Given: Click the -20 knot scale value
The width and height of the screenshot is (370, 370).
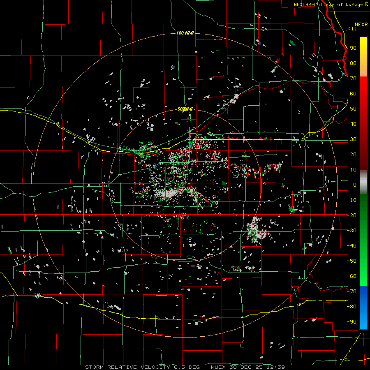Looking at the screenshot, I should coord(351,215).
